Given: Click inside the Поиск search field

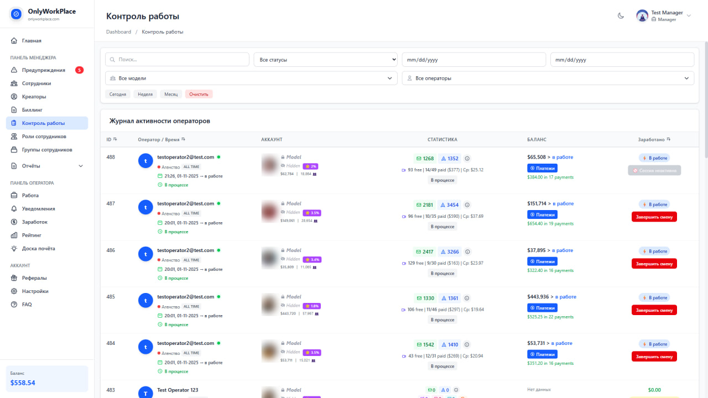Looking at the screenshot, I should click(x=176, y=59).
